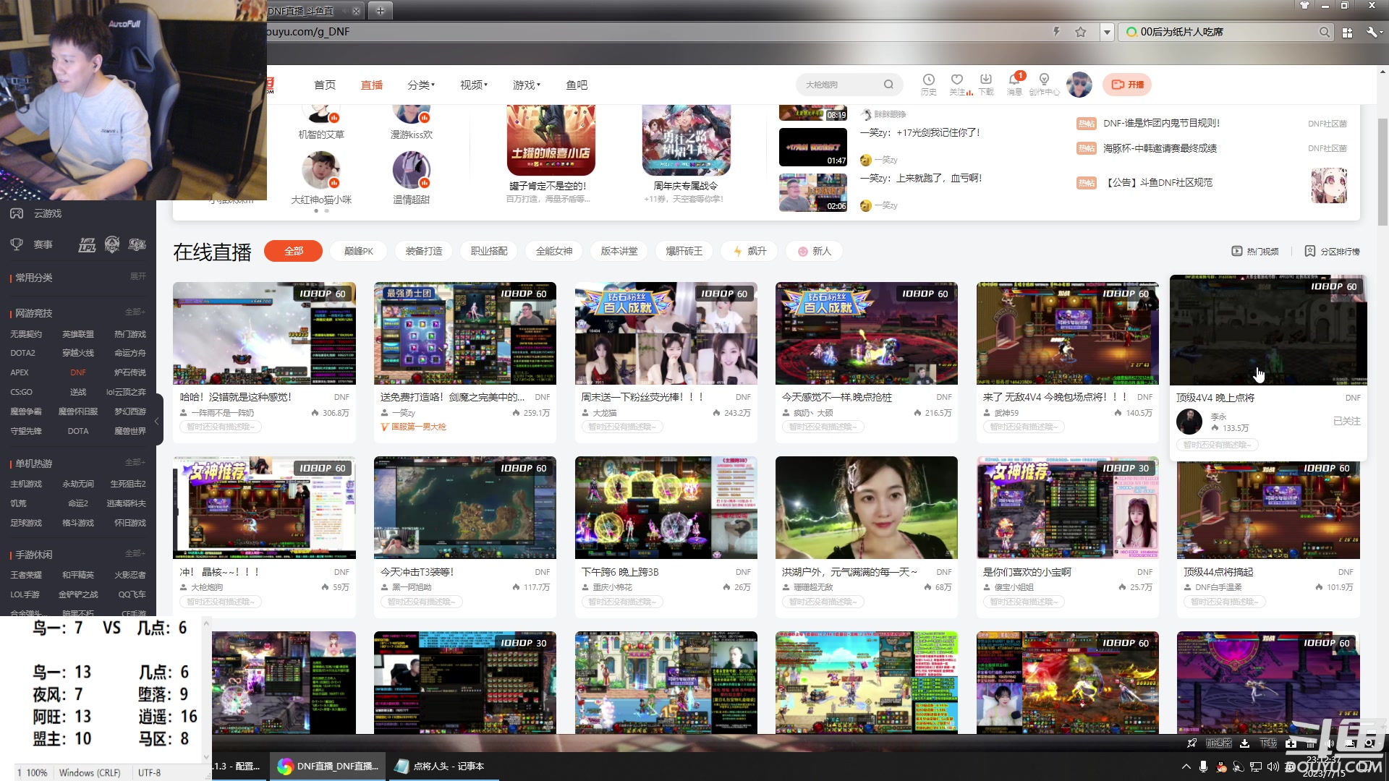Open the 历史 history icon
1389x781 pixels.
pyautogui.click(x=928, y=80)
